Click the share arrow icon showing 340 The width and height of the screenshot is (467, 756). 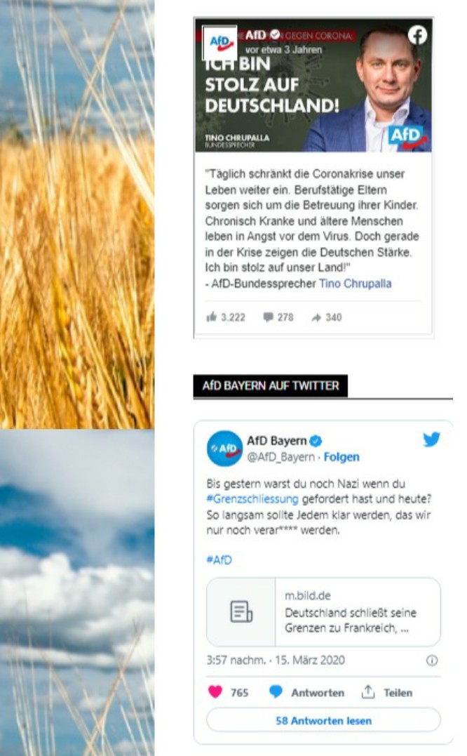pos(316,318)
